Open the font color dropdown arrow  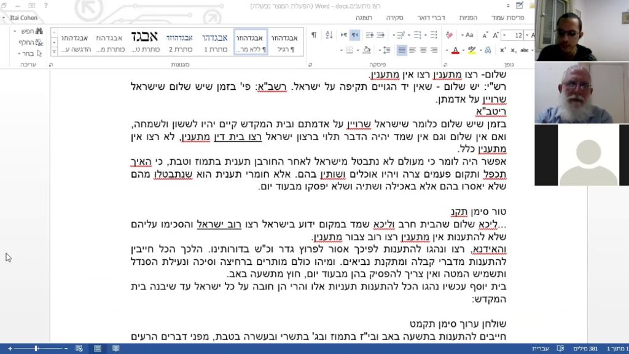point(447,50)
